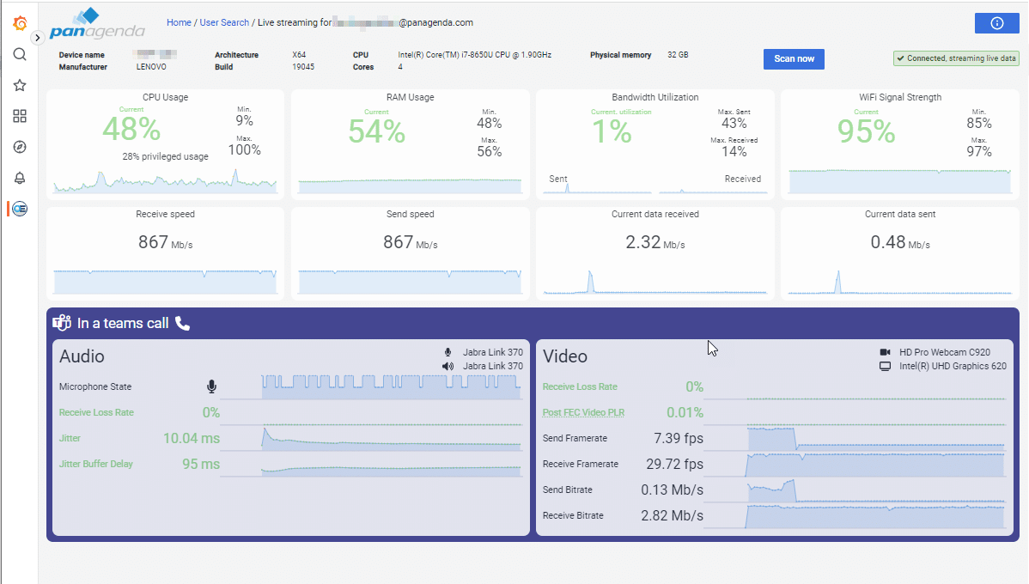The width and height of the screenshot is (1029, 584).
Task: Click the Jitter metric label
Action: pos(70,438)
